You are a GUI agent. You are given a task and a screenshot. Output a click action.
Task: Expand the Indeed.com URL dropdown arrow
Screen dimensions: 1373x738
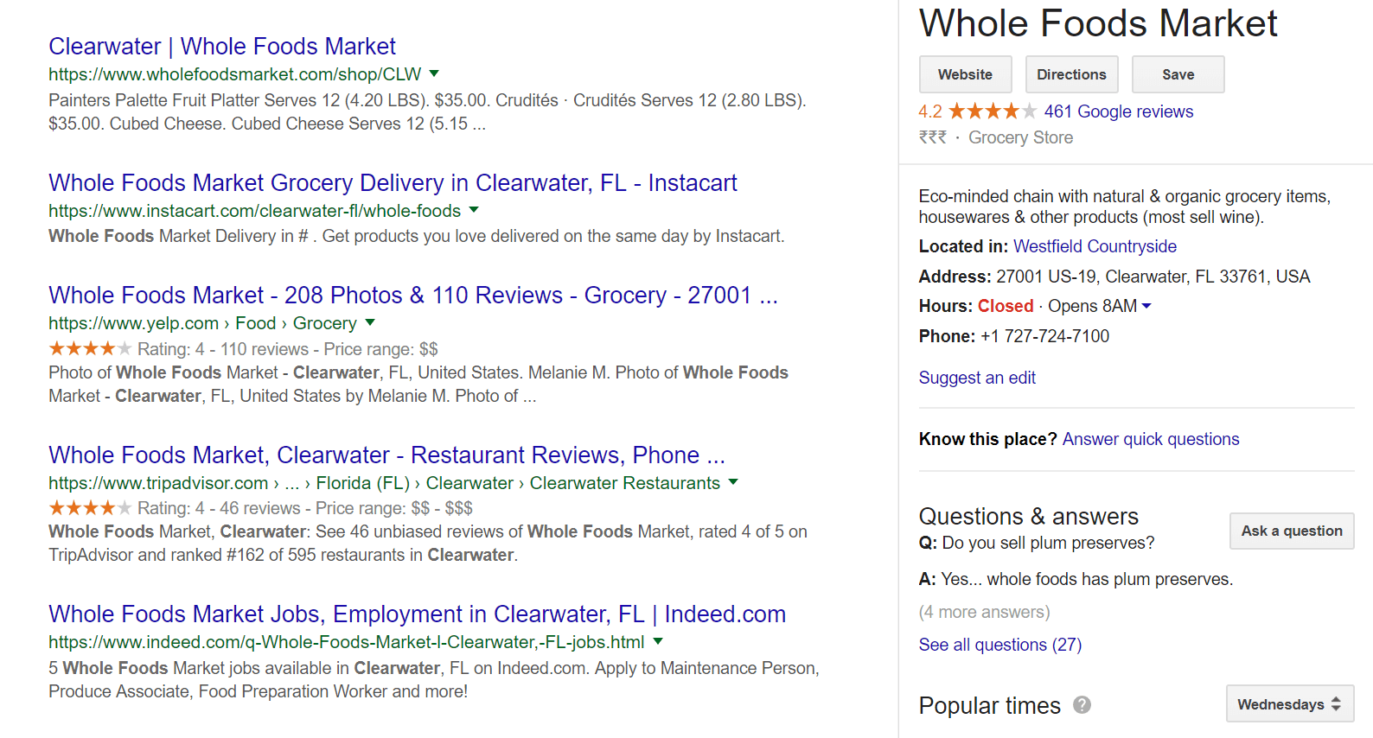(x=658, y=642)
